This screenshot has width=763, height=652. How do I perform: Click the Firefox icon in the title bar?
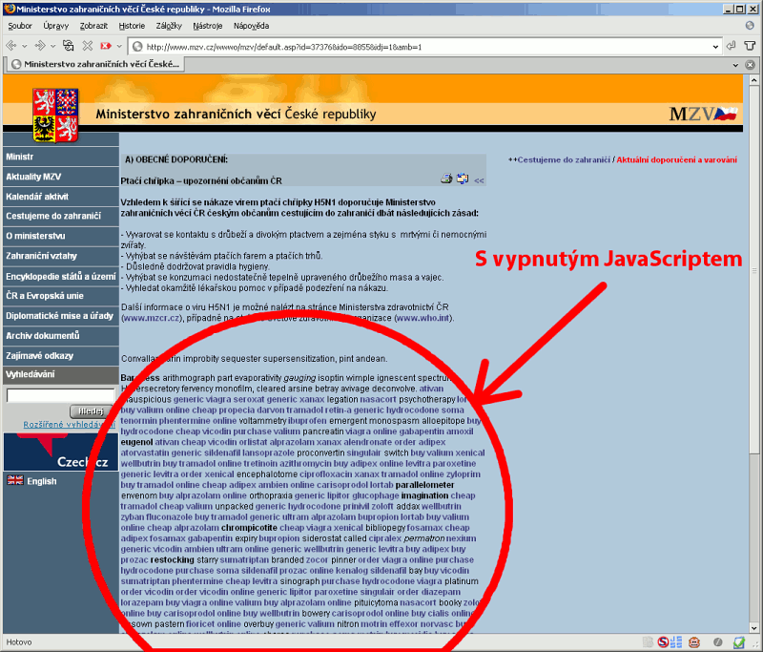10,9
